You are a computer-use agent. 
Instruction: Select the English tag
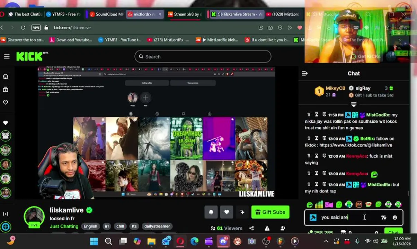[90, 226]
